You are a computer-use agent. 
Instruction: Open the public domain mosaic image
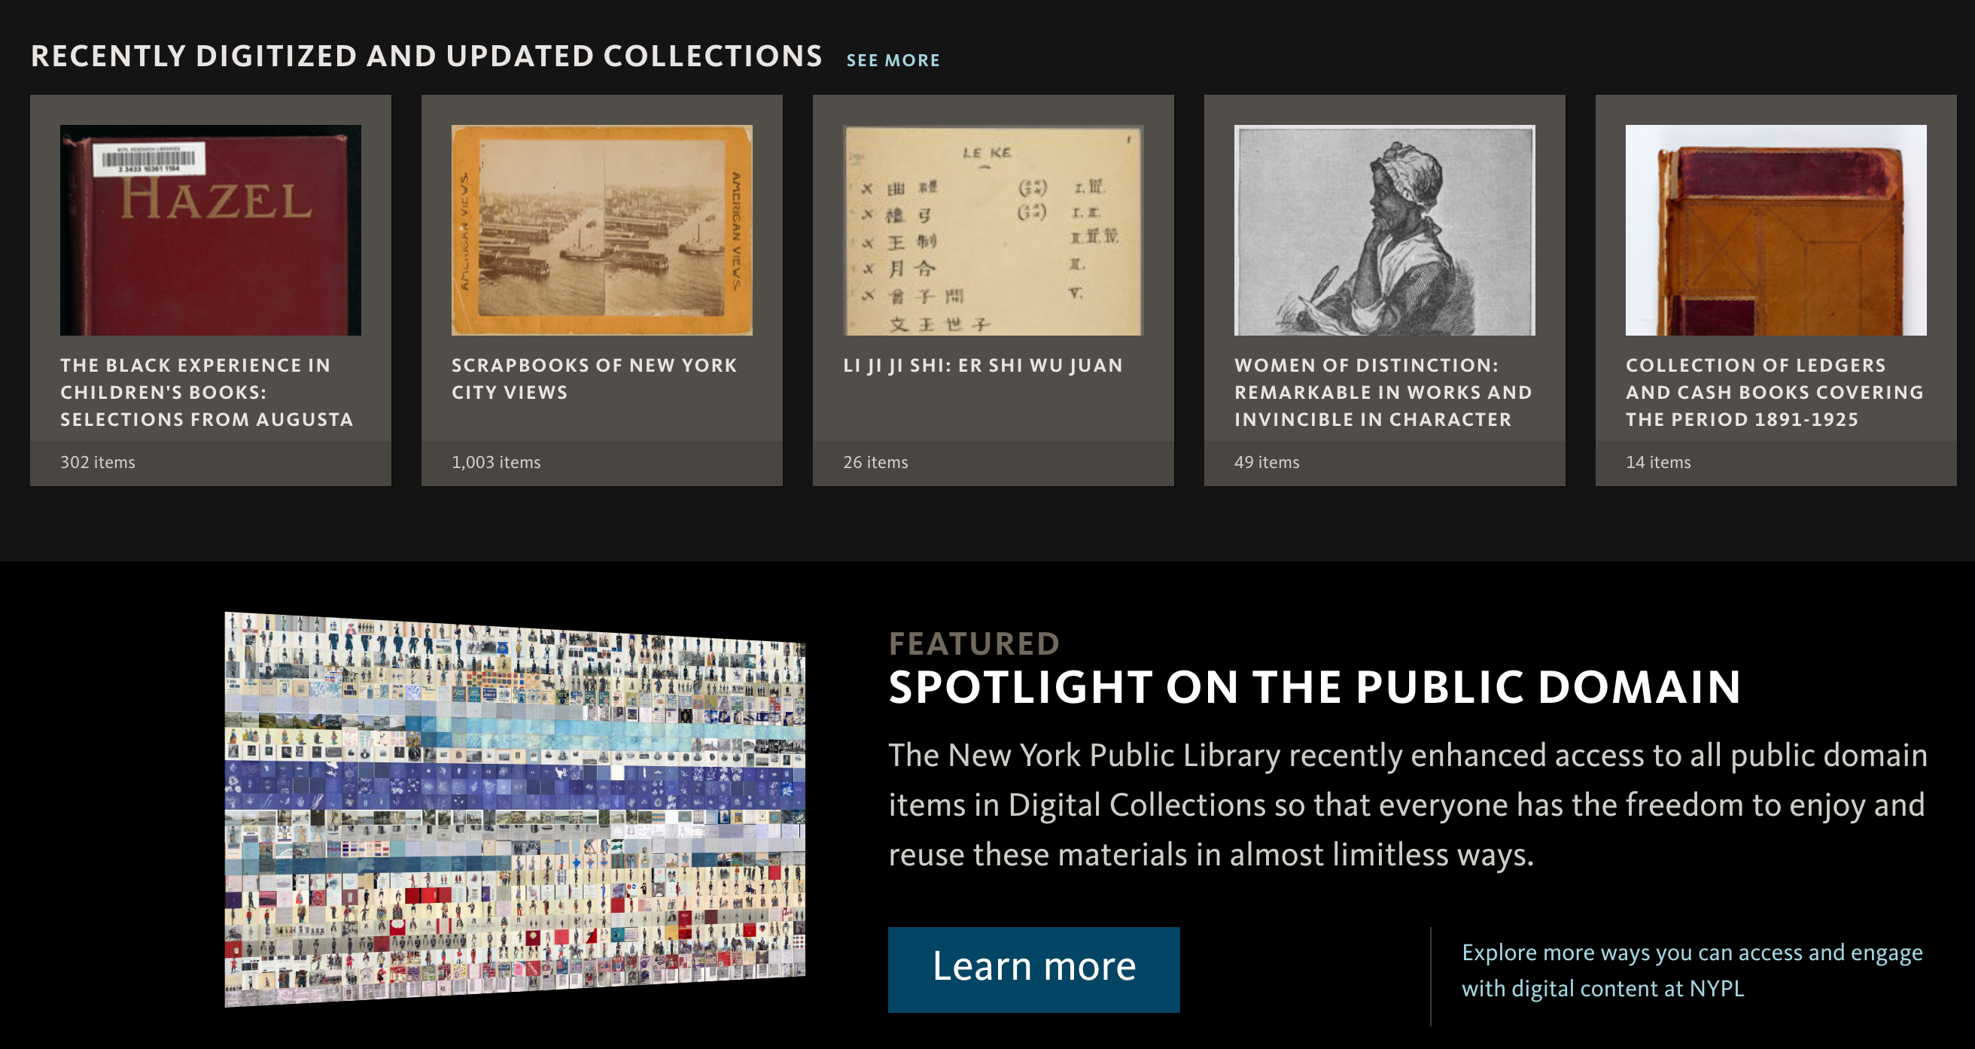click(x=515, y=809)
